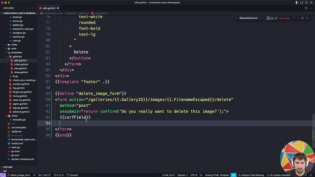The image size is (315, 177).
Task: Click the StatusNotFound search input
Action: [252, 18]
